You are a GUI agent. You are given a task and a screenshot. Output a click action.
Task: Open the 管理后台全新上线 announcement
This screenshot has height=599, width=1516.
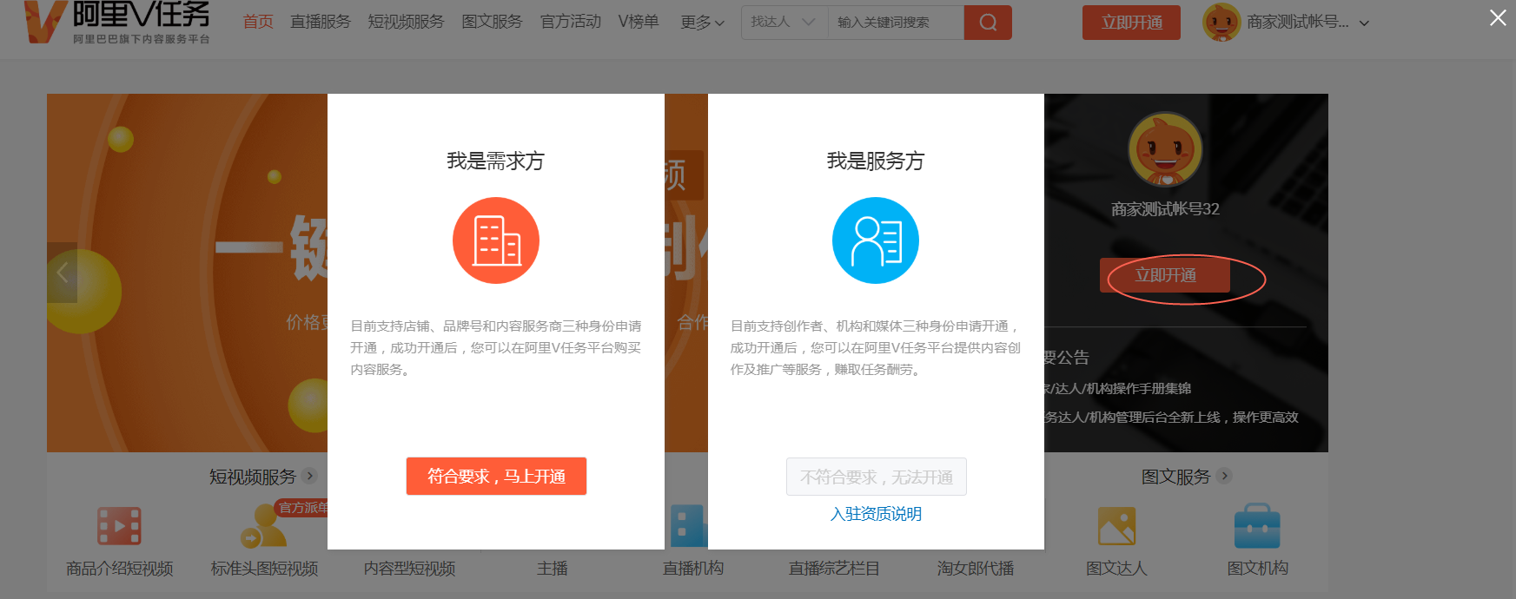[1171, 418]
